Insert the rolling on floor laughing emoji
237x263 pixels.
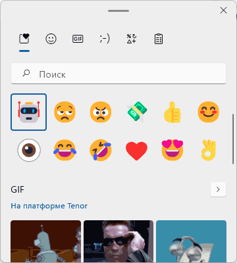(101, 150)
